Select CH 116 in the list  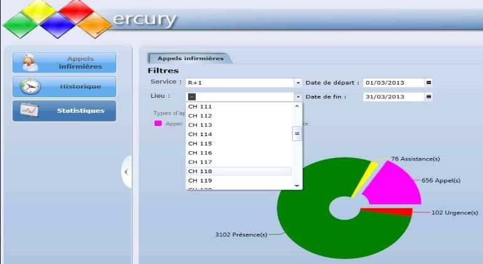239,153
